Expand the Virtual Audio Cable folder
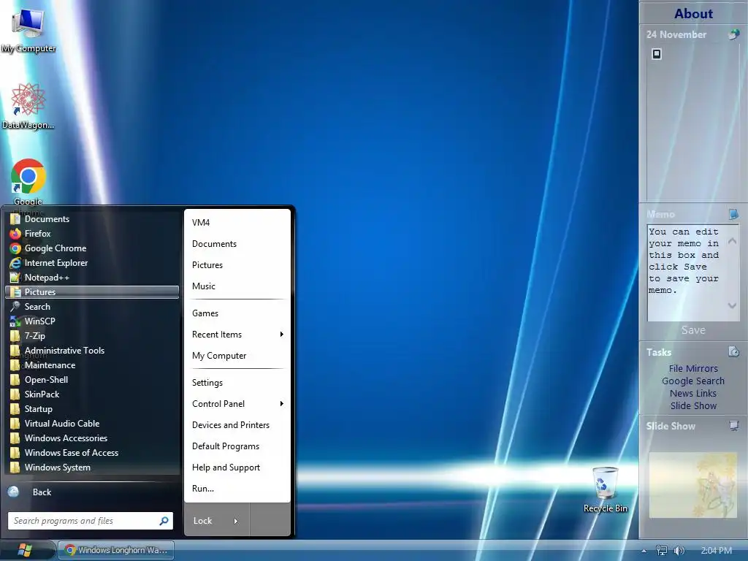 tap(92, 424)
